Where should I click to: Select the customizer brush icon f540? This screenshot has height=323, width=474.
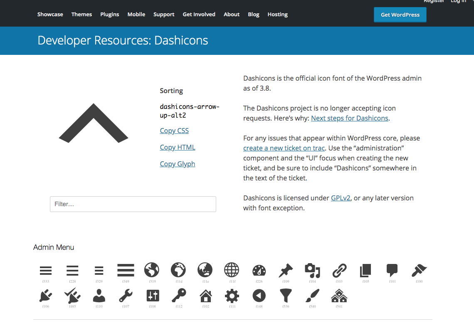click(312, 296)
